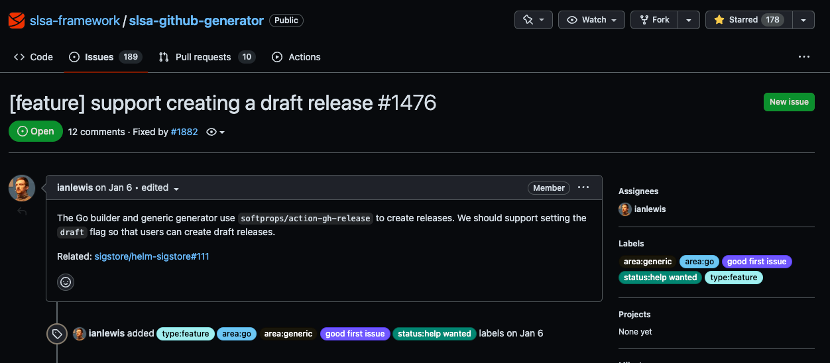Screen dimensions: 830x363
Task: Click the sidebar area:generic label
Action: click(x=648, y=262)
